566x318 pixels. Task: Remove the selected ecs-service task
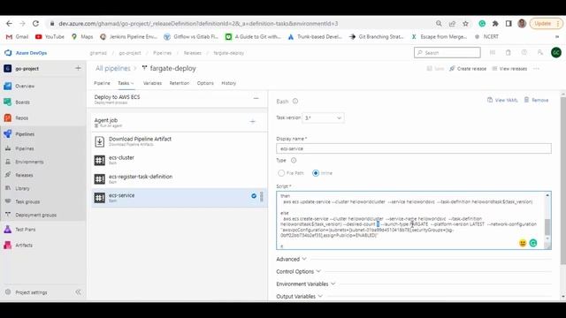(x=537, y=100)
